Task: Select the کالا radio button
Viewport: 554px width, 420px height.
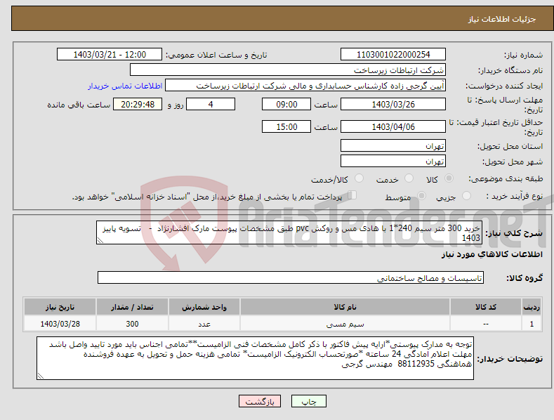Action: 449,178
